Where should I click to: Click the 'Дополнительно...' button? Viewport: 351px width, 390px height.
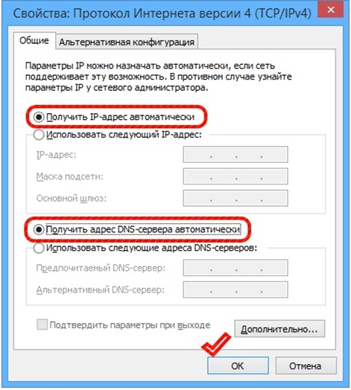click(279, 329)
